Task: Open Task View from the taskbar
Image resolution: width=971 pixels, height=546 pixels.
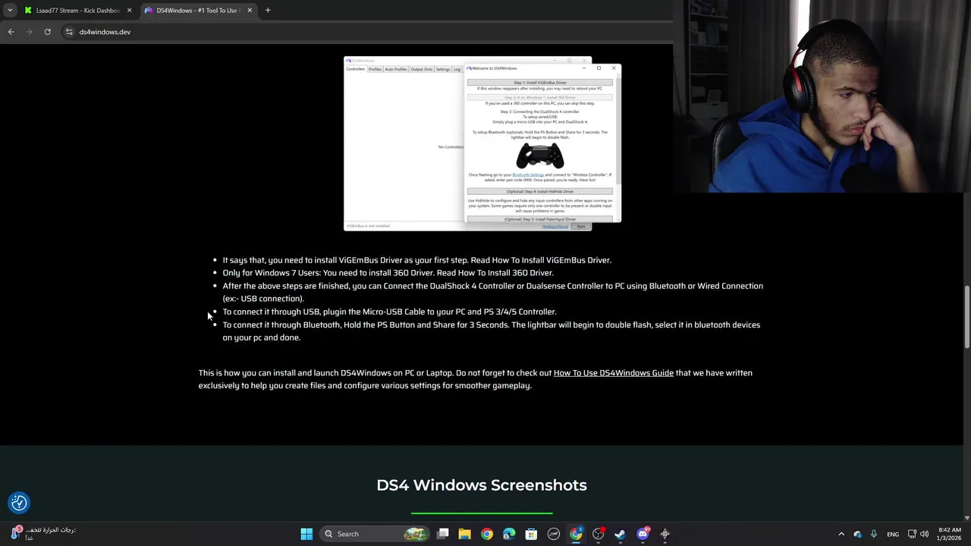Action: point(443,534)
